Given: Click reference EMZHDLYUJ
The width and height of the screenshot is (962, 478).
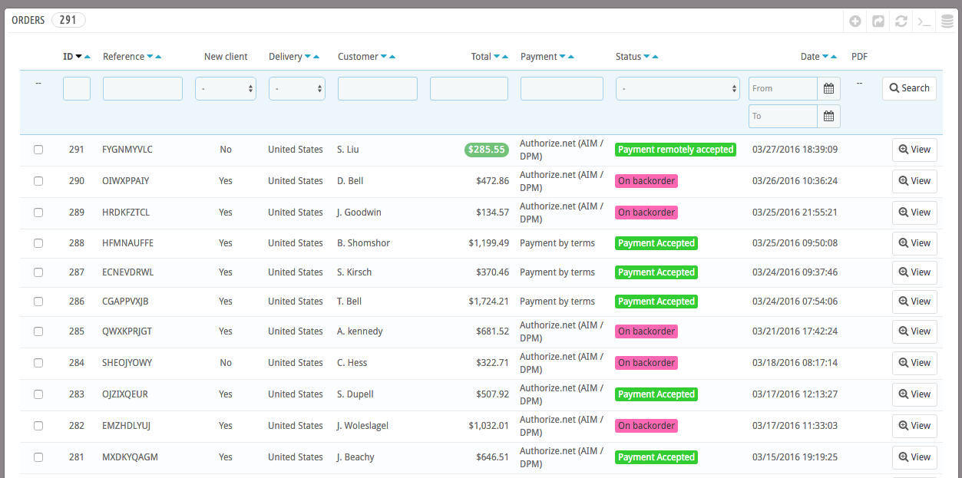Looking at the screenshot, I should coord(127,426).
